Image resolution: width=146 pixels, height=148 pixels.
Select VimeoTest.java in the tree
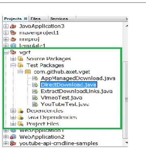61,98
